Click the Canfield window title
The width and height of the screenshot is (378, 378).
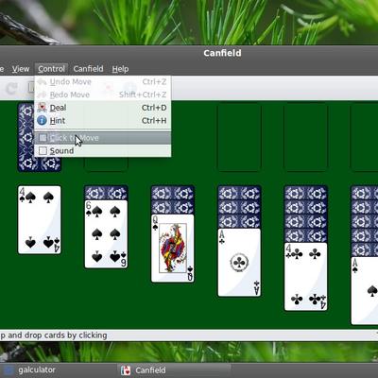pyautogui.click(x=222, y=53)
